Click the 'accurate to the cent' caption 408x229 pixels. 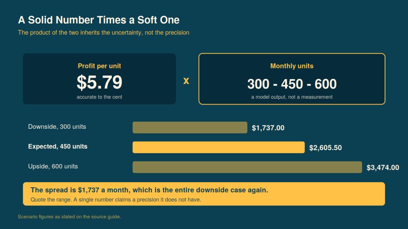click(99, 97)
